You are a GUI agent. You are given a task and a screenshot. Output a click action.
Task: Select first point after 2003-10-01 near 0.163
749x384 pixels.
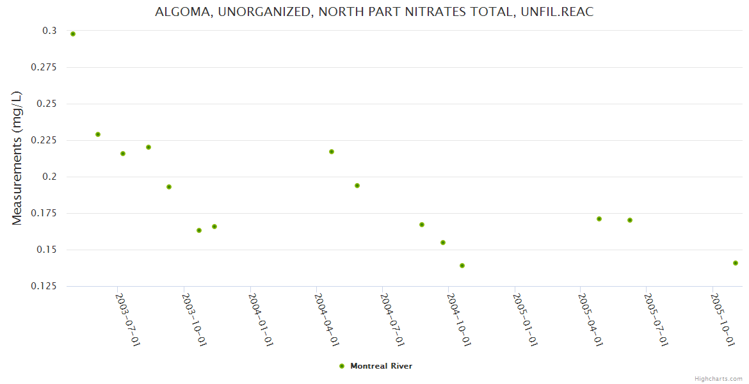click(x=199, y=230)
